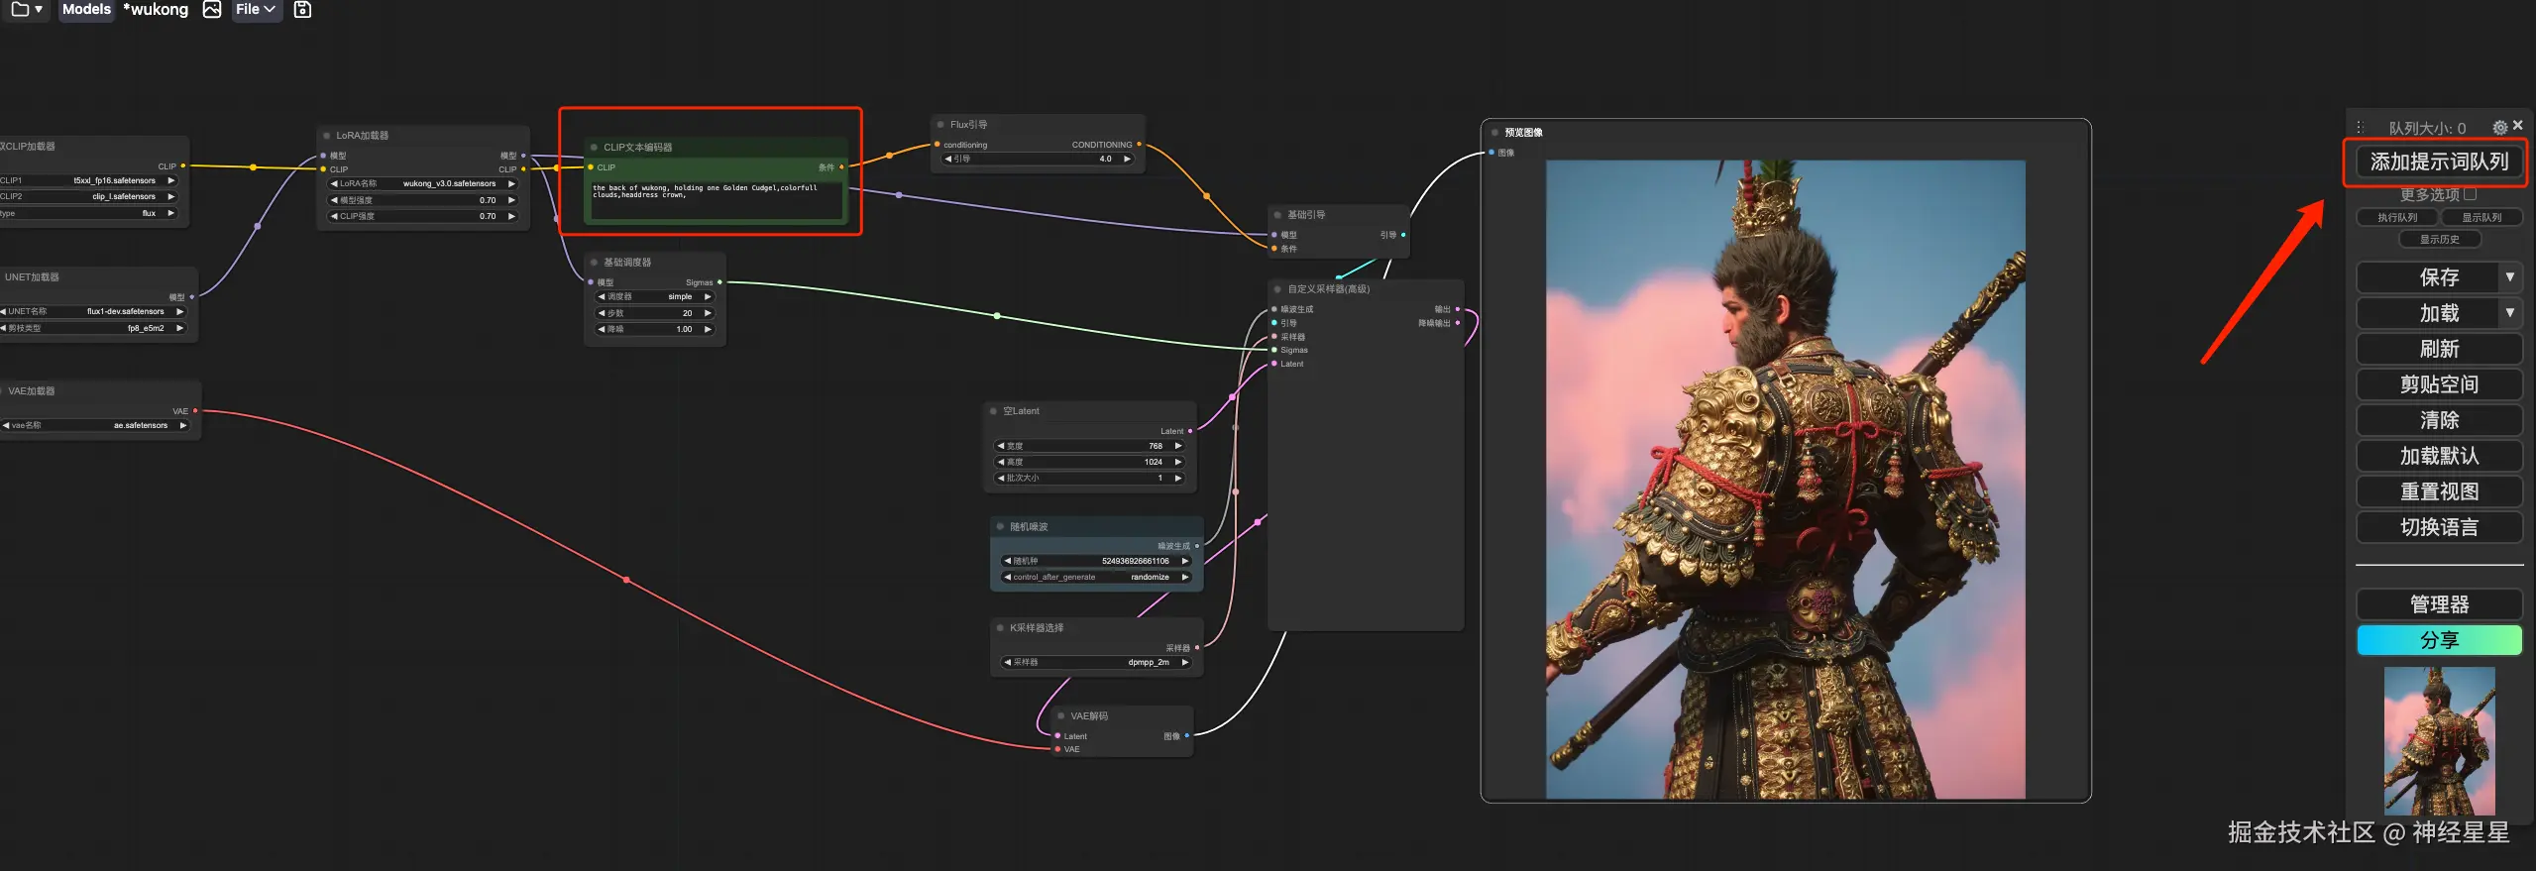Open the type flux selector
2536x871 pixels.
(87, 213)
